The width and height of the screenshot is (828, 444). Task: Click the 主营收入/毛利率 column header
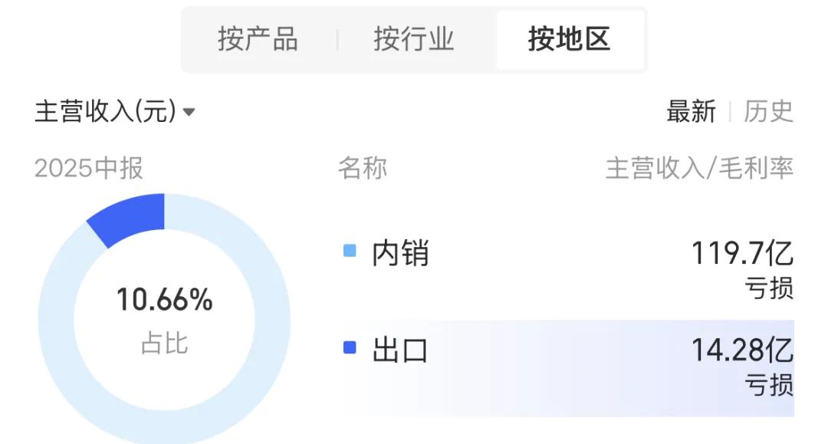[699, 169]
